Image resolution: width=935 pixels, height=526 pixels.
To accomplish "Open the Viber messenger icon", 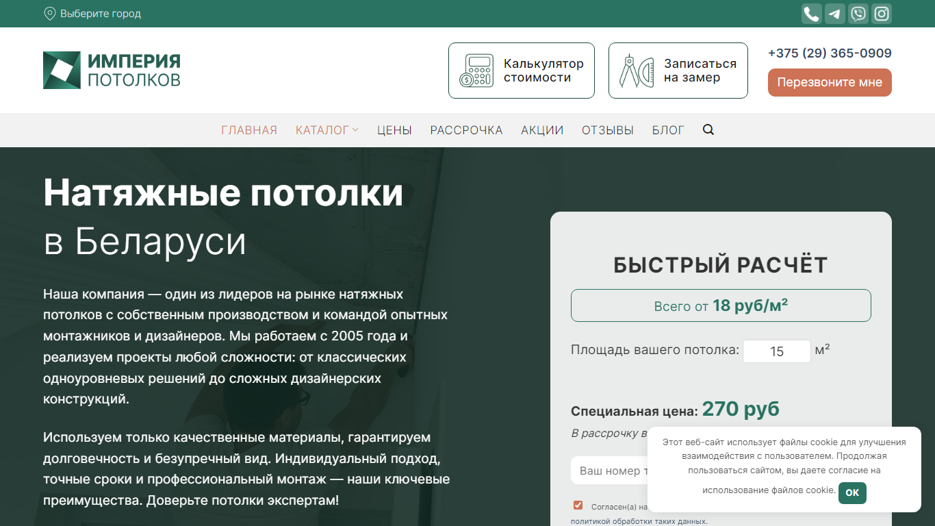I will (858, 14).
